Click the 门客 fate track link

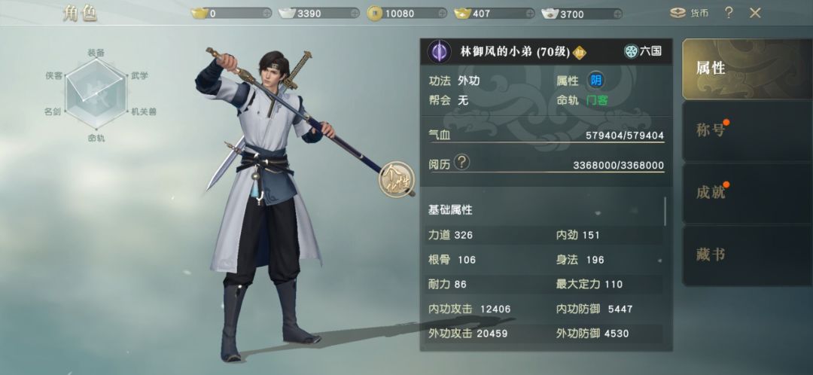pos(597,101)
